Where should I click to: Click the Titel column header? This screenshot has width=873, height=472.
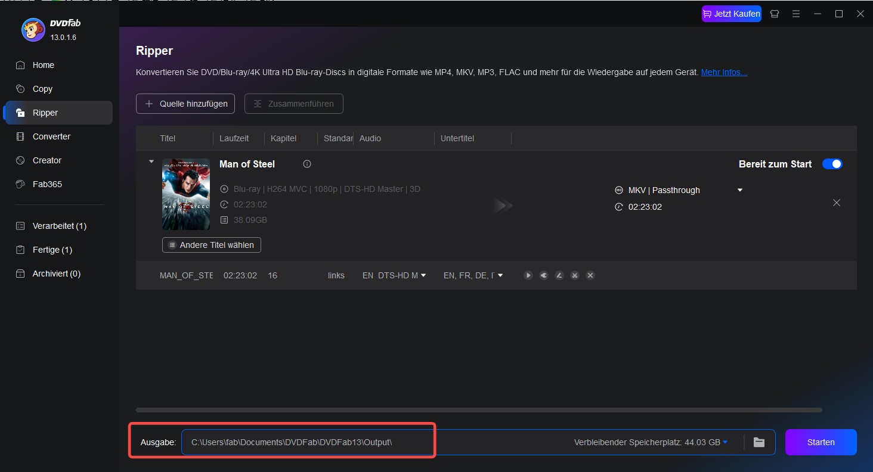(168, 138)
